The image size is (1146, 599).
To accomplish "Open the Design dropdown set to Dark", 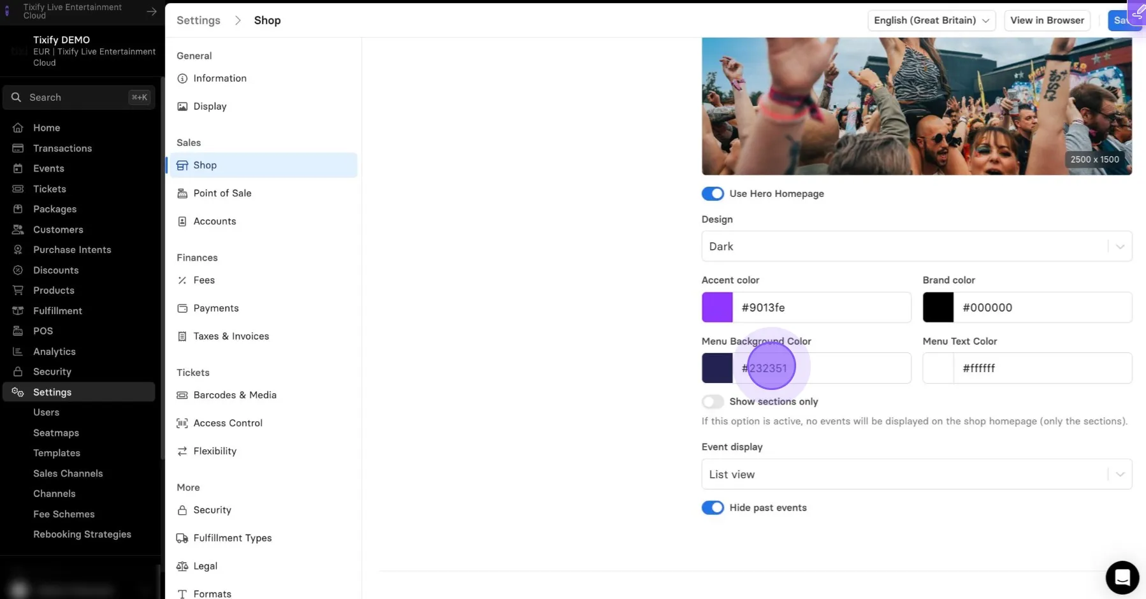I will click(917, 246).
